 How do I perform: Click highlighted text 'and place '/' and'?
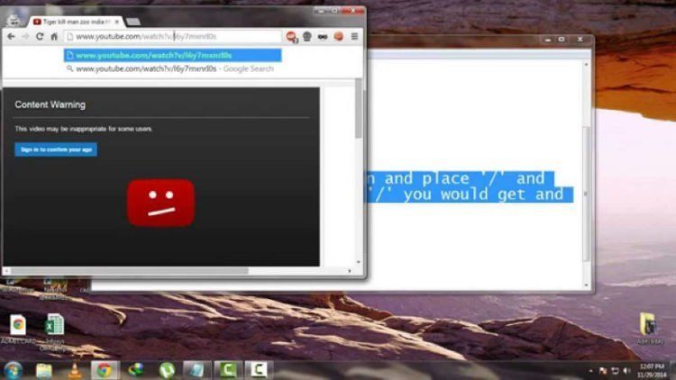coord(464,178)
